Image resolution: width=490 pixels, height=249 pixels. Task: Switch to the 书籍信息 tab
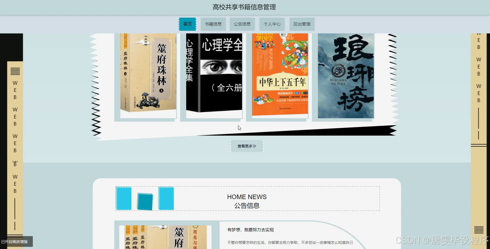[213, 24]
